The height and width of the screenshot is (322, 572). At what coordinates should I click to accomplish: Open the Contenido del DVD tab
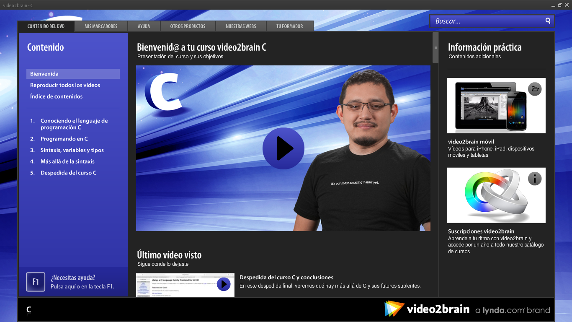pos(46,26)
